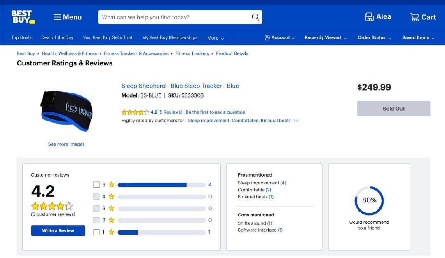
Task: Click the star icon in 4-star row
Action: pyautogui.click(x=112, y=196)
